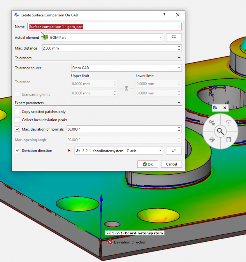Click the Deviation direction label in 3D view
The height and width of the screenshot is (262, 246).
(x=130, y=242)
